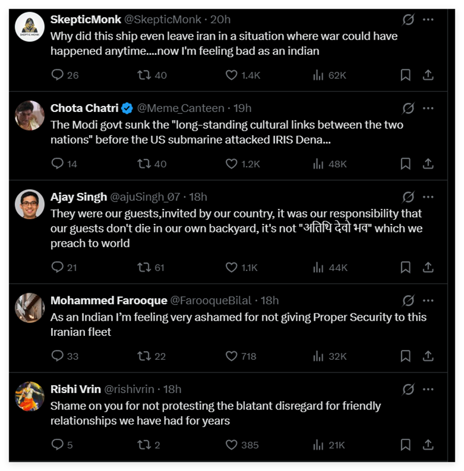
Task: Expand three-dot menu on Rishi Vrin's tweet
Action: point(428,389)
